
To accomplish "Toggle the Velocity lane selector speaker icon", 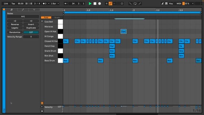I will pyautogui.click(x=42, y=107).
